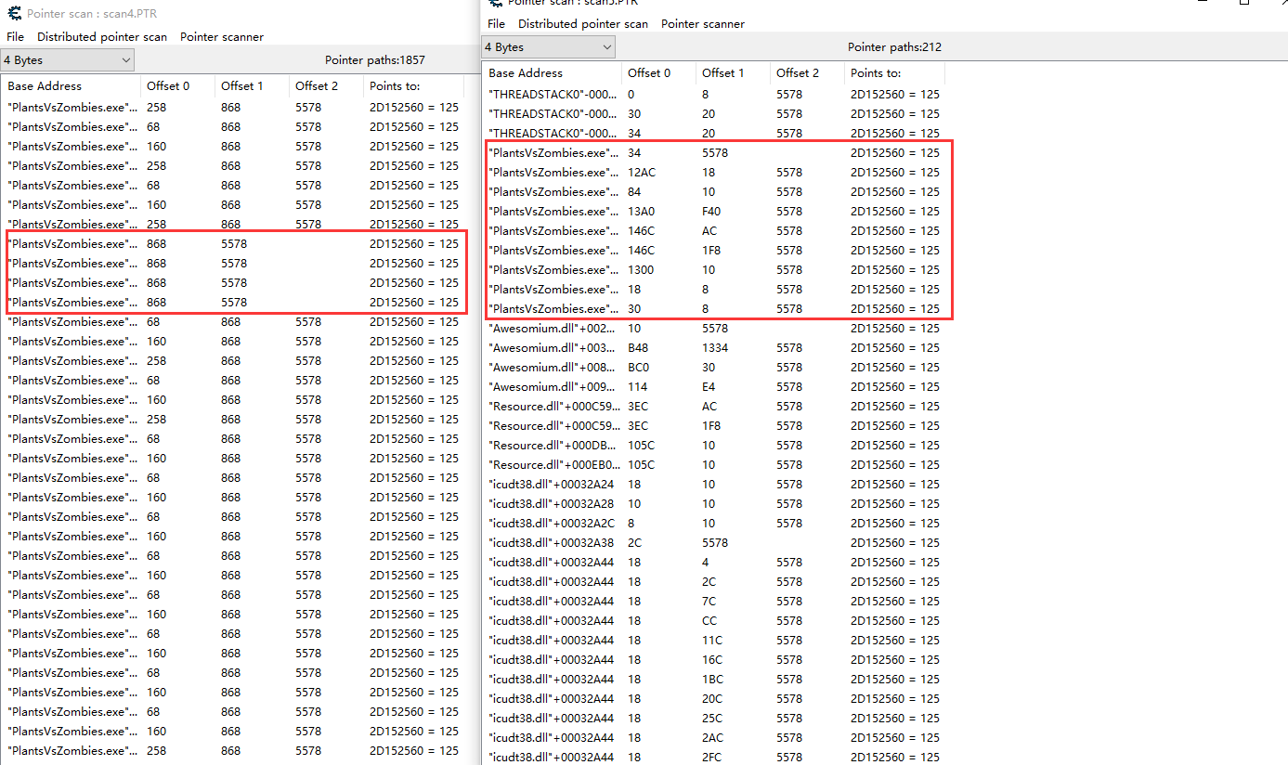The height and width of the screenshot is (765, 1288).
Task: Open Pointer scanner menu in right window
Action: (x=702, y=24)
